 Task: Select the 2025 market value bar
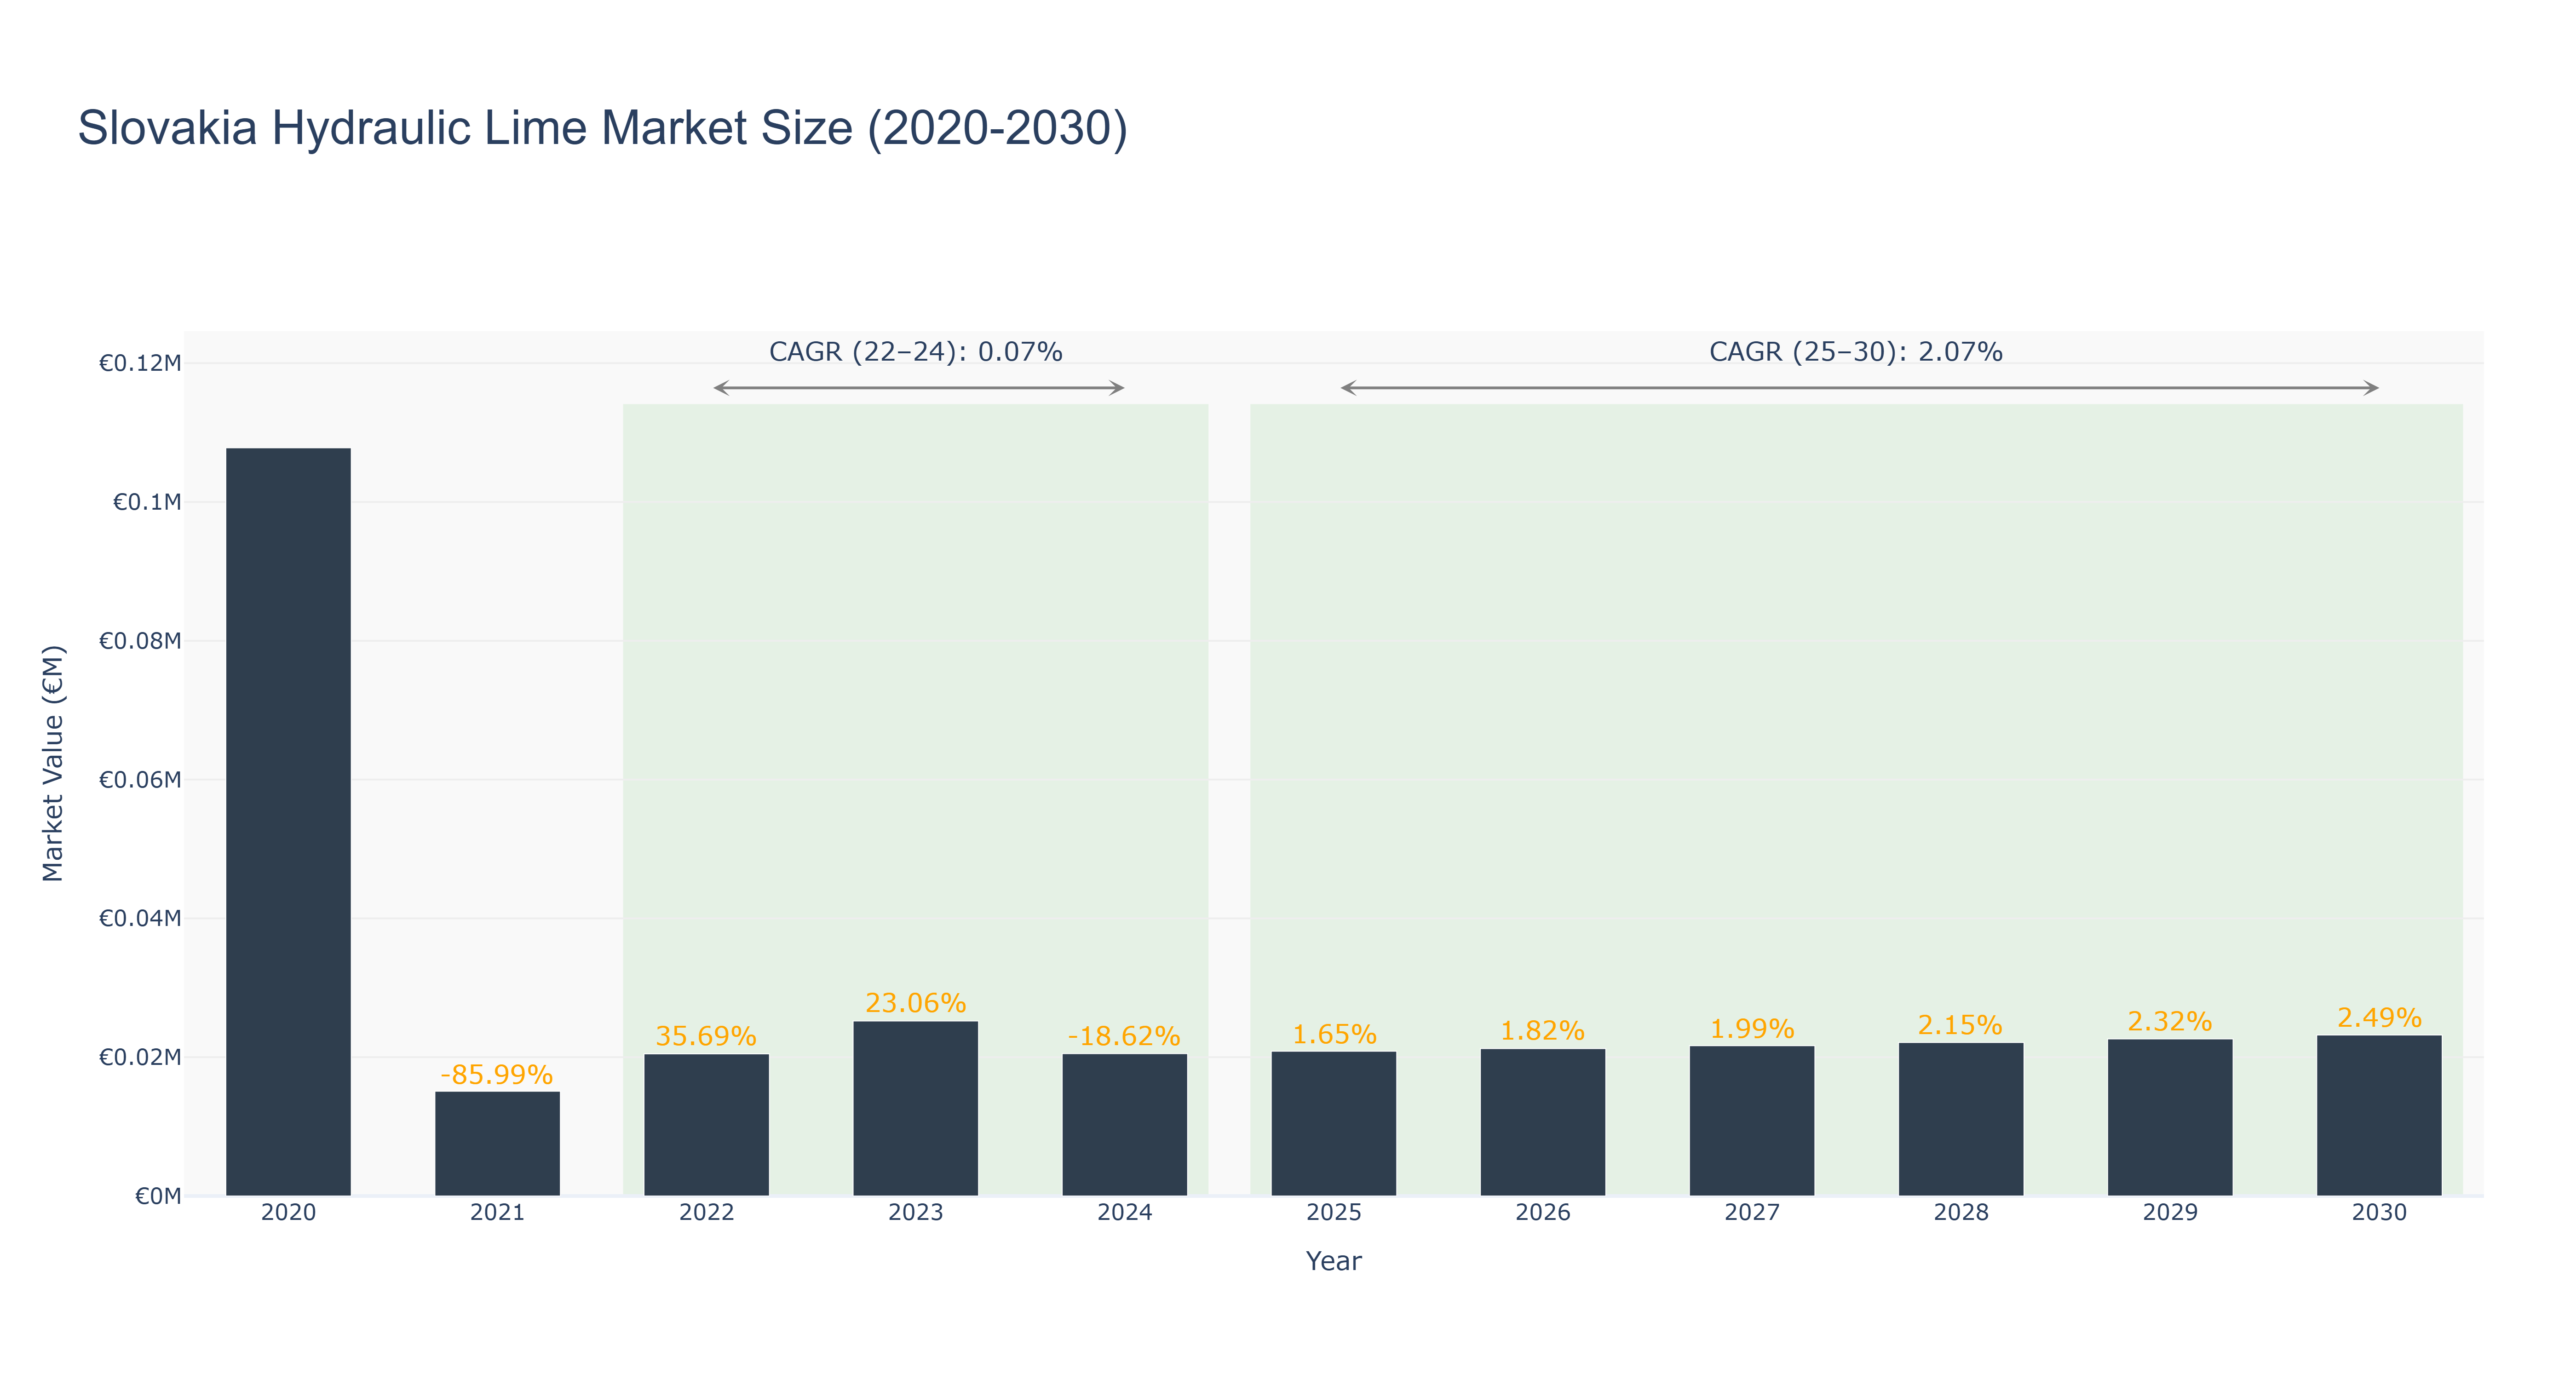coord(1333,1124)
